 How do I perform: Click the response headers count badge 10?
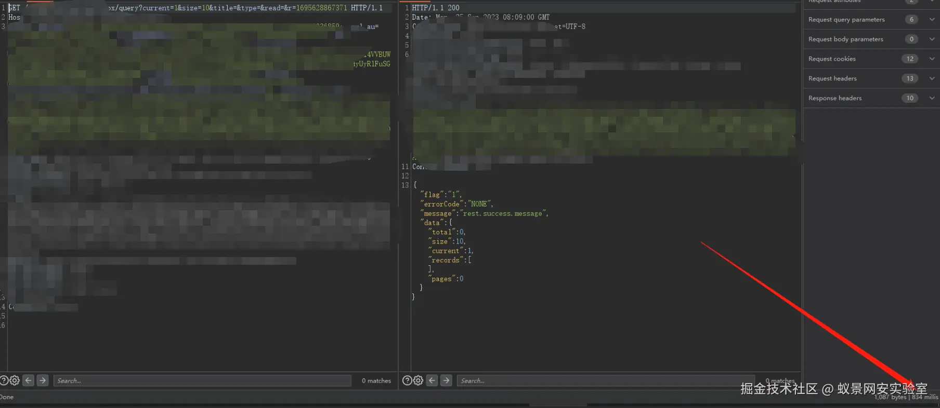click(x=910, y=98)
